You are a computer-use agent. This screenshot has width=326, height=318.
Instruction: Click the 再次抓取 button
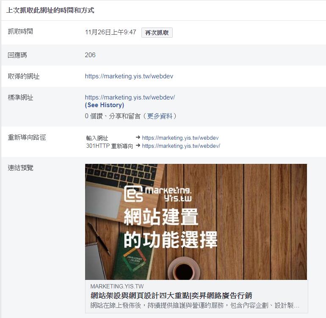157,33
